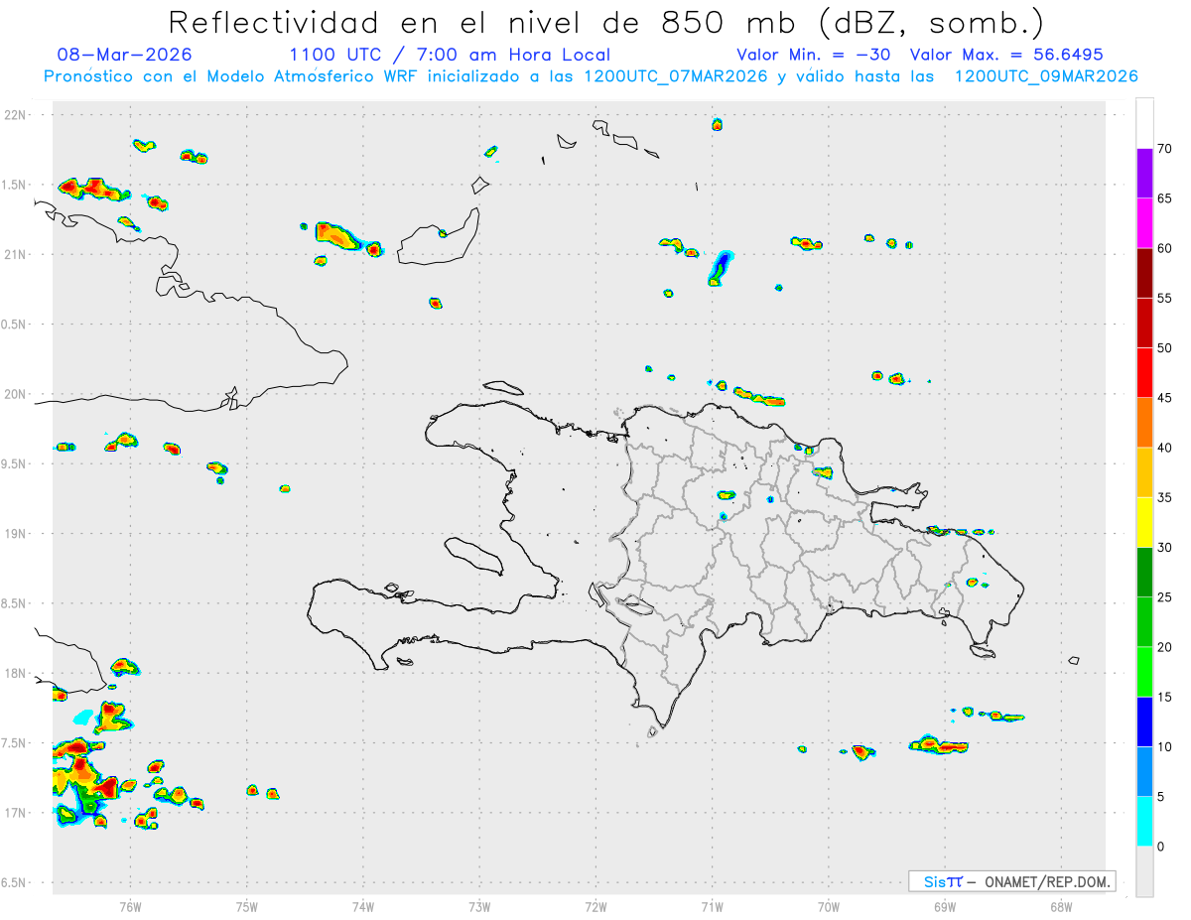Click the dark green 25-30 dBZ colorbar segment

click(x=1144, y=573)
